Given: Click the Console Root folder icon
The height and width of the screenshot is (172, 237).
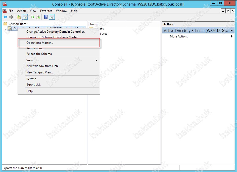Looking at the screenshot, I should point(5,24).
